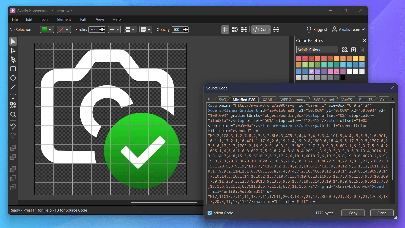
Task: Open the Element menu
Action: [x=64, y=20]
